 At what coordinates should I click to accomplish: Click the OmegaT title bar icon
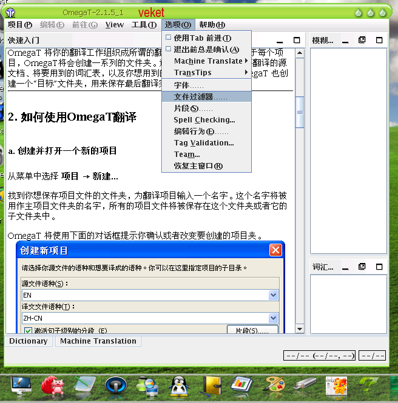pyautogui.click(x=10, y=12)
